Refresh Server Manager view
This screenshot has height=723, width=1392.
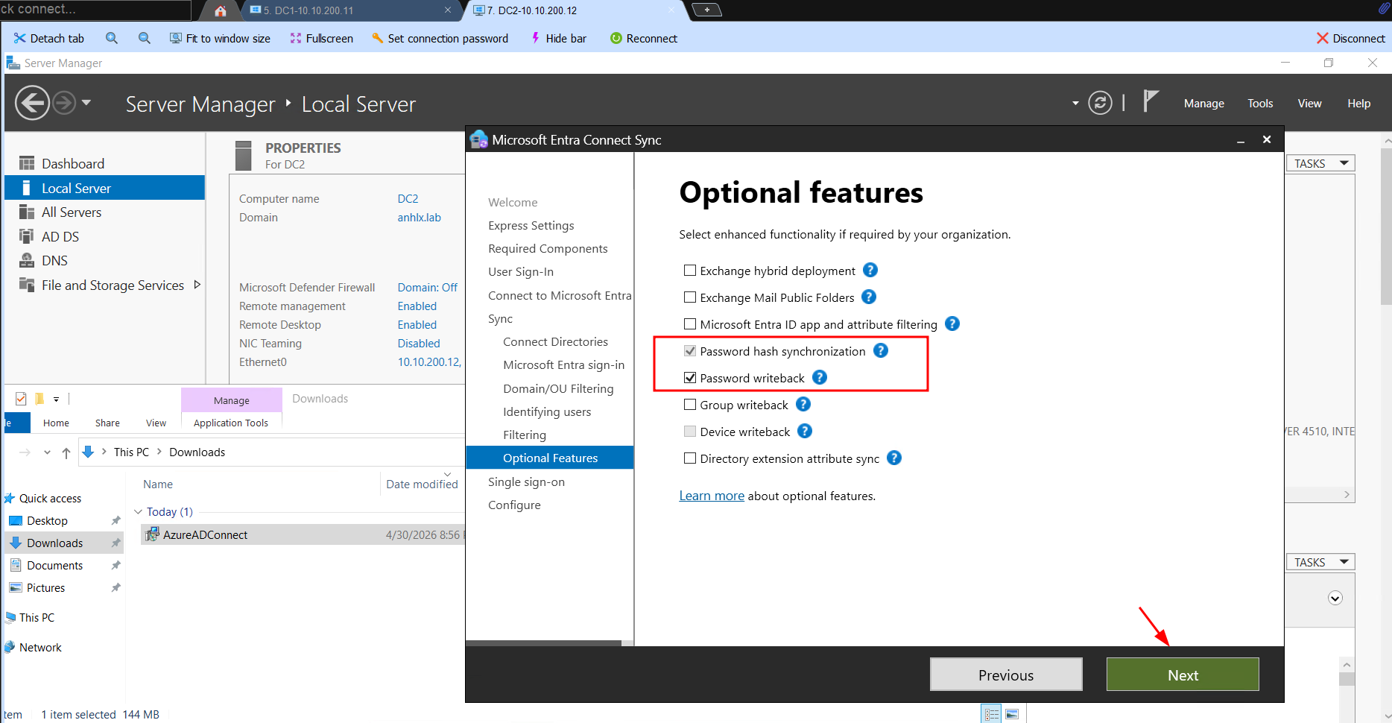point(1100,103)
